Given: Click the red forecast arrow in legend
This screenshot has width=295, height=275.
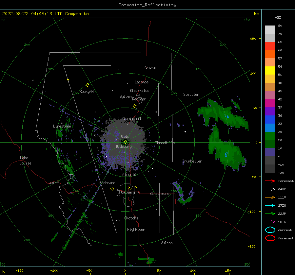Looking at the screenshot, I should [270, 181].
